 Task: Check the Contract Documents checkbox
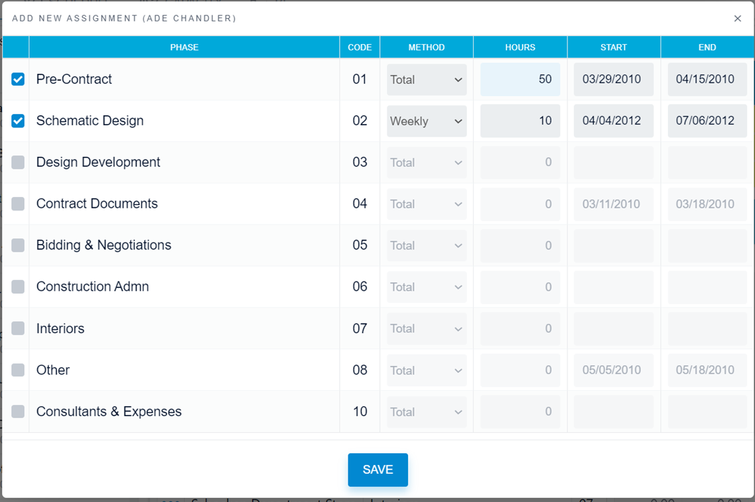coord(17,203)
